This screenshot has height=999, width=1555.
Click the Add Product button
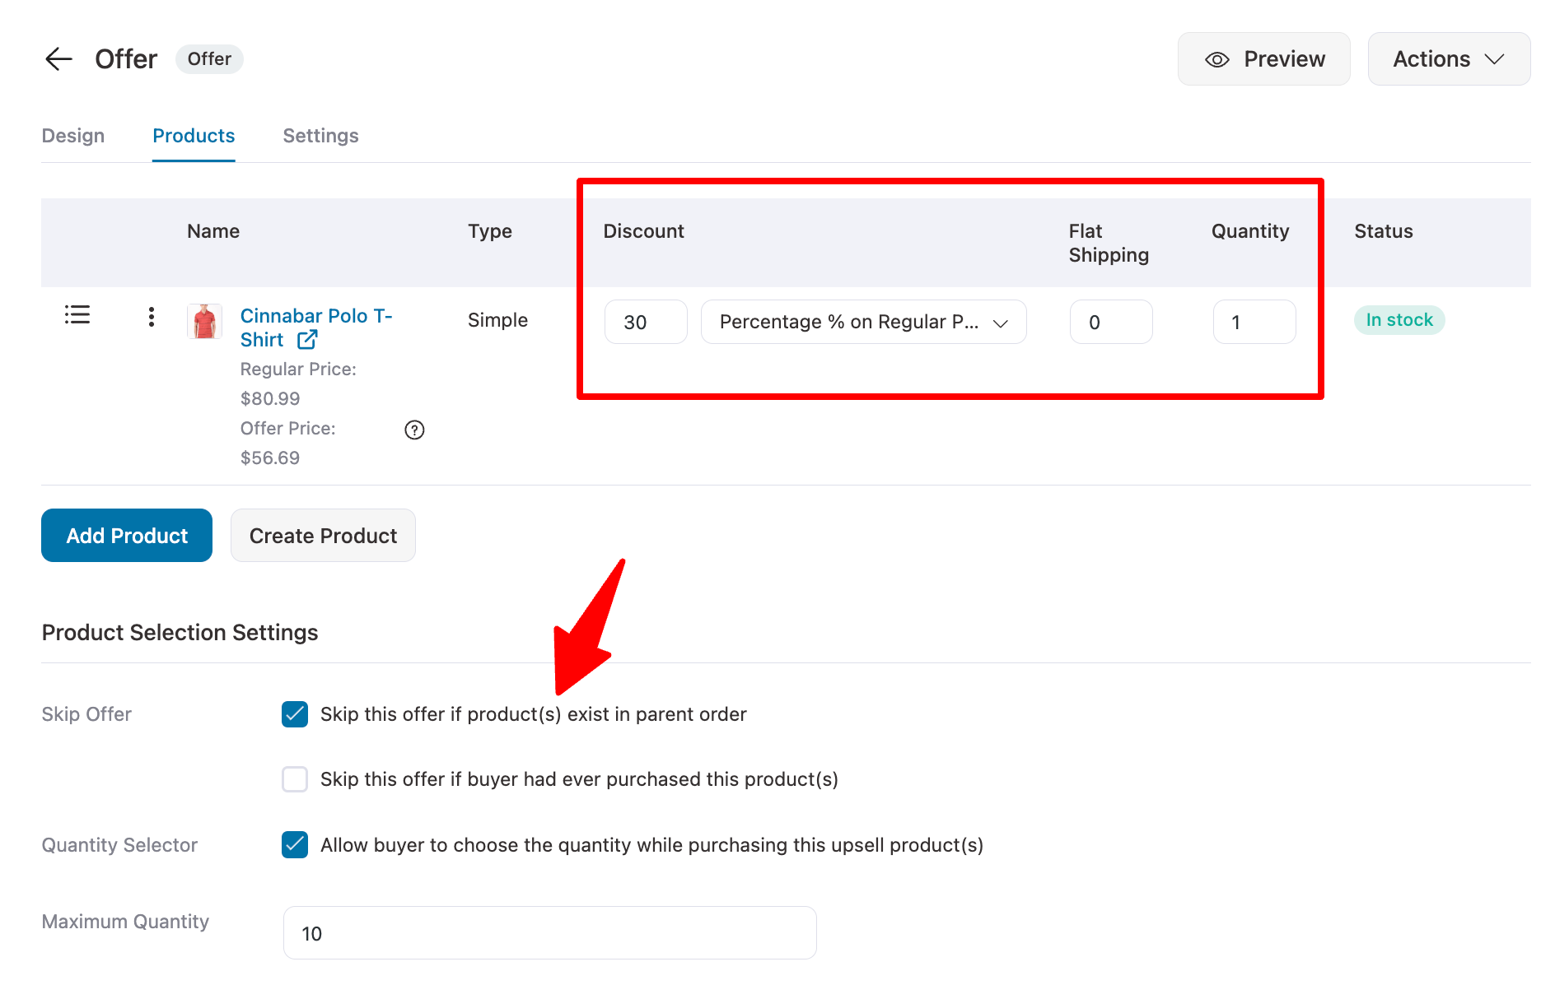127,536
